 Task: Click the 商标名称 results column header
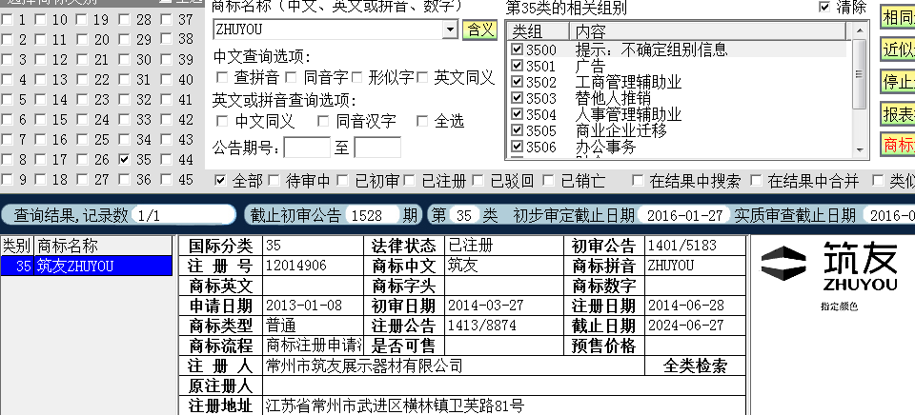click(103, 246)
